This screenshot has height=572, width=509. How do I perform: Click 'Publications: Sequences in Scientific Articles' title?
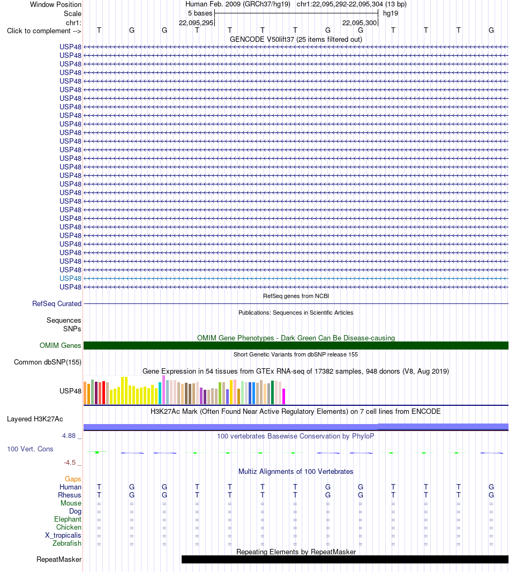coord(296,313)
